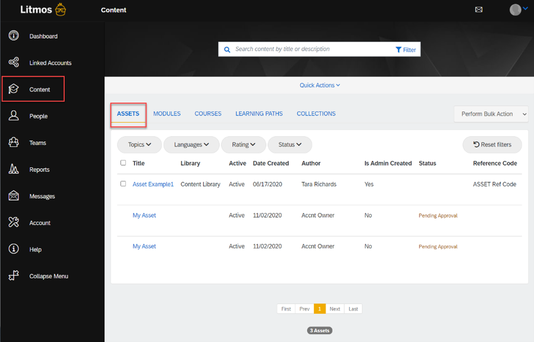Switch to the MODULES tab
This screenshot has width=534, height=342.
(167, 114)
